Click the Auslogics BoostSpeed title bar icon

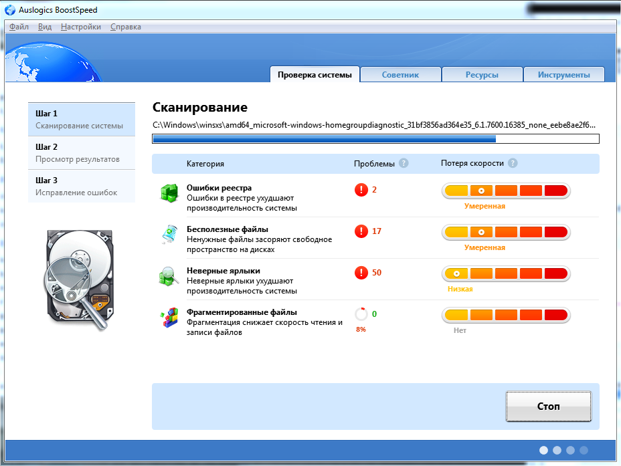10,10
